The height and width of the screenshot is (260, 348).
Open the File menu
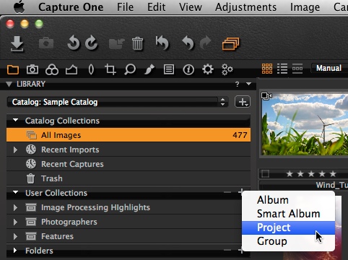pyautogui.click(x=125, y=7)
